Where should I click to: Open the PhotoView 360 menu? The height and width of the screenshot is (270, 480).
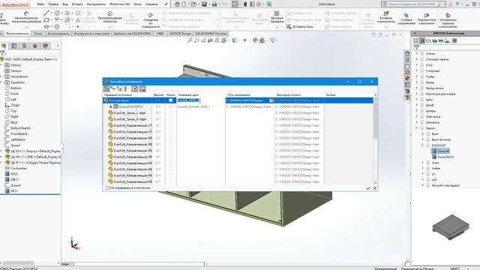(x=120, y=4)
